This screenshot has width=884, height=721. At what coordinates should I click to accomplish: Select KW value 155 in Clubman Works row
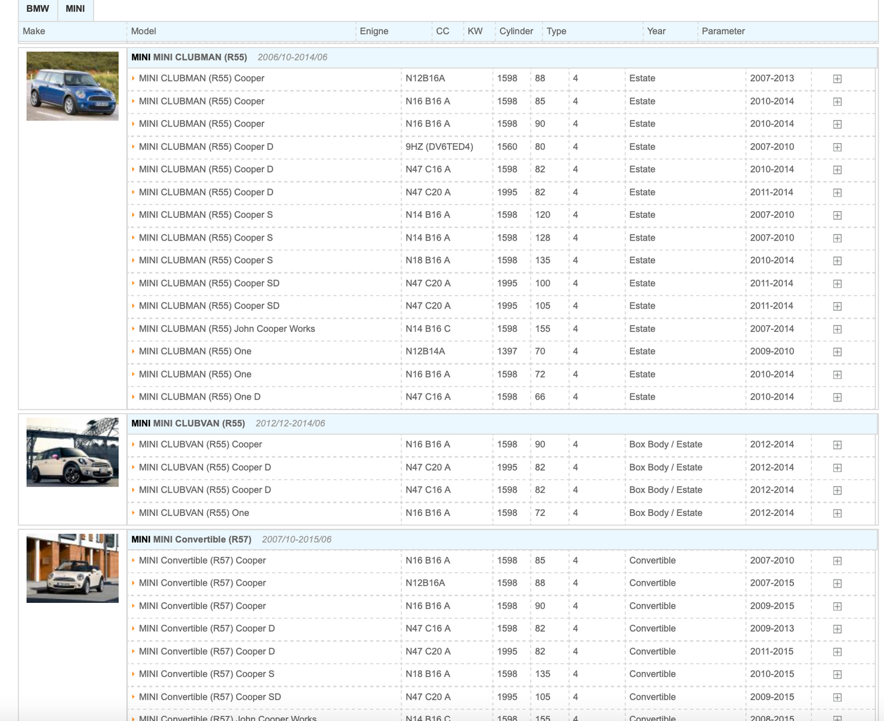543,329
